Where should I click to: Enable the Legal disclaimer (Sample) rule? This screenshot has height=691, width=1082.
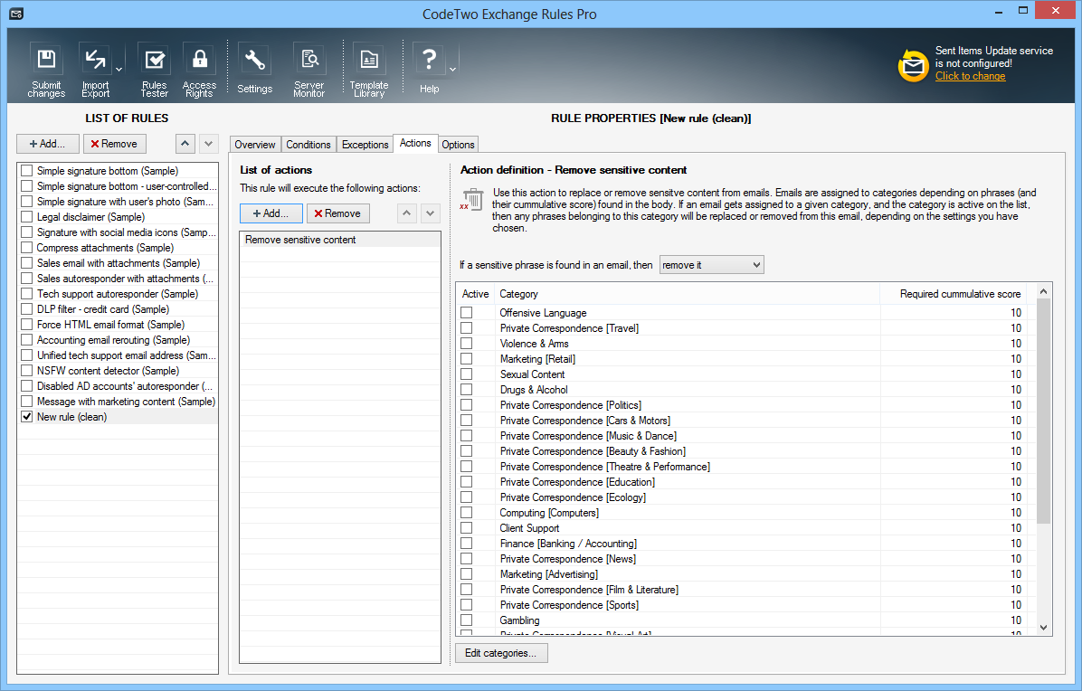pos(27,216)
